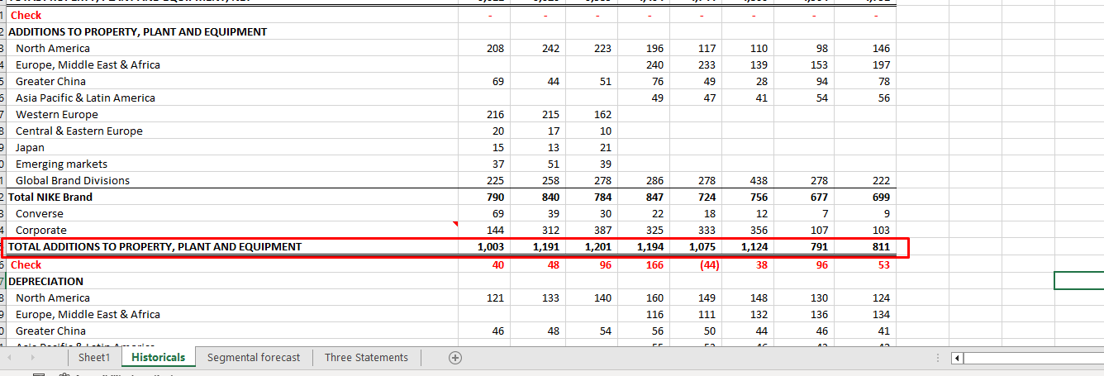Select the Global Brand Divisions label
The image size is (1104, 376).
tap(73, 180)
